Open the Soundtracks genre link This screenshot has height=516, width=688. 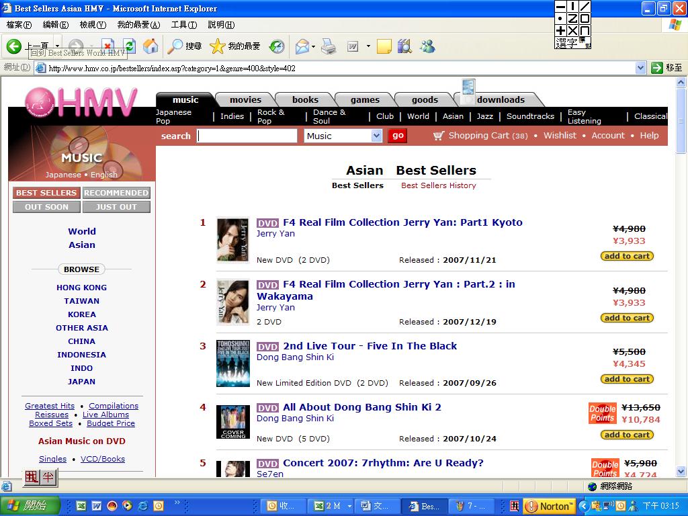point(530,116)
